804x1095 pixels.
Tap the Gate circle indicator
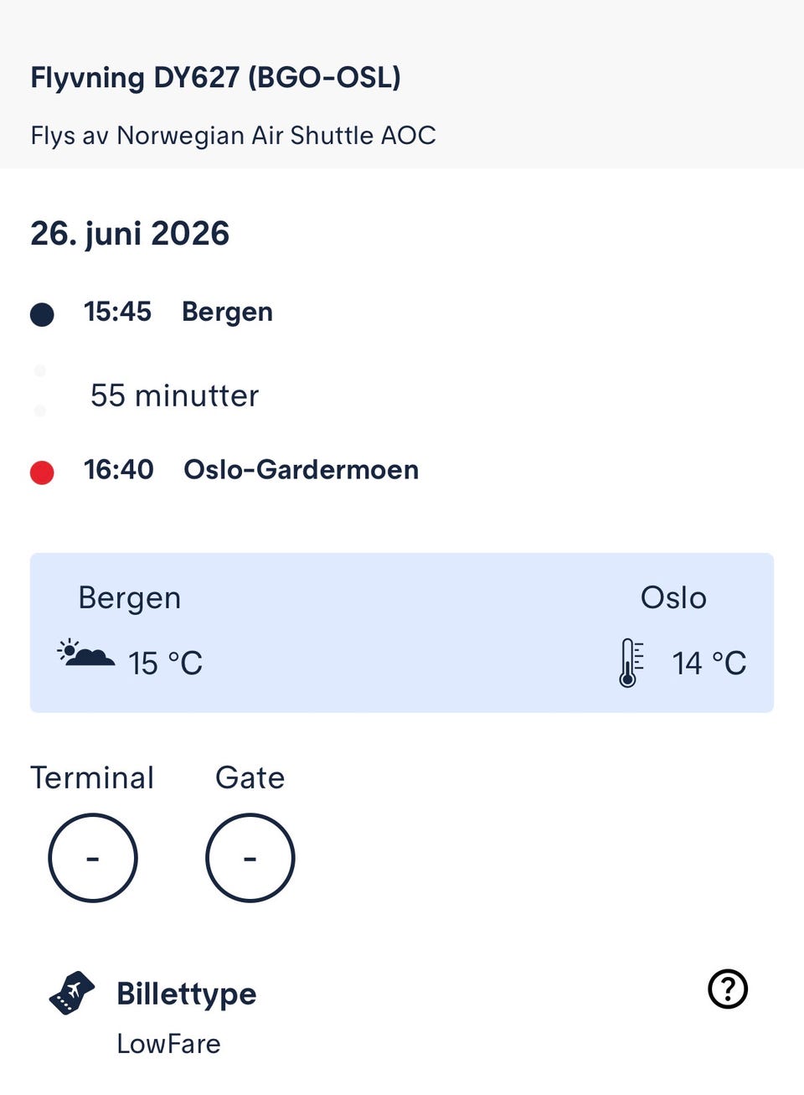250,858
